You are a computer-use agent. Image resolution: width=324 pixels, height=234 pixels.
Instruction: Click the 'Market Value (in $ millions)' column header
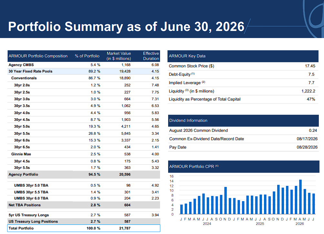tap(119, 56)
